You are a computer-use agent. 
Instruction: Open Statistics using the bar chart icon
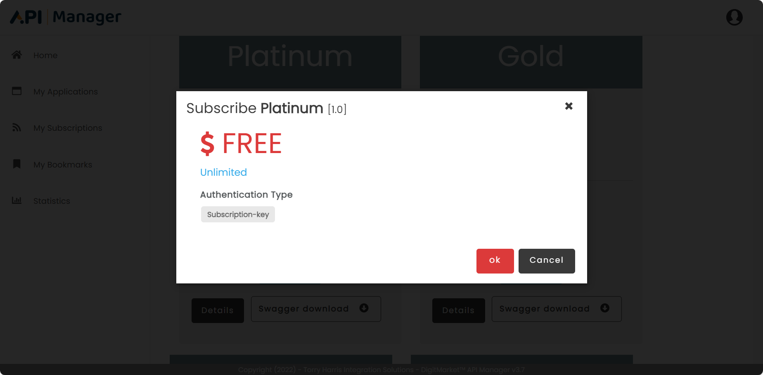click(x=17, y=200)
